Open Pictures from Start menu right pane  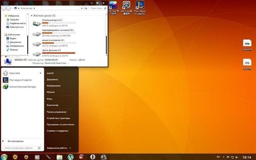coord(54,86)
